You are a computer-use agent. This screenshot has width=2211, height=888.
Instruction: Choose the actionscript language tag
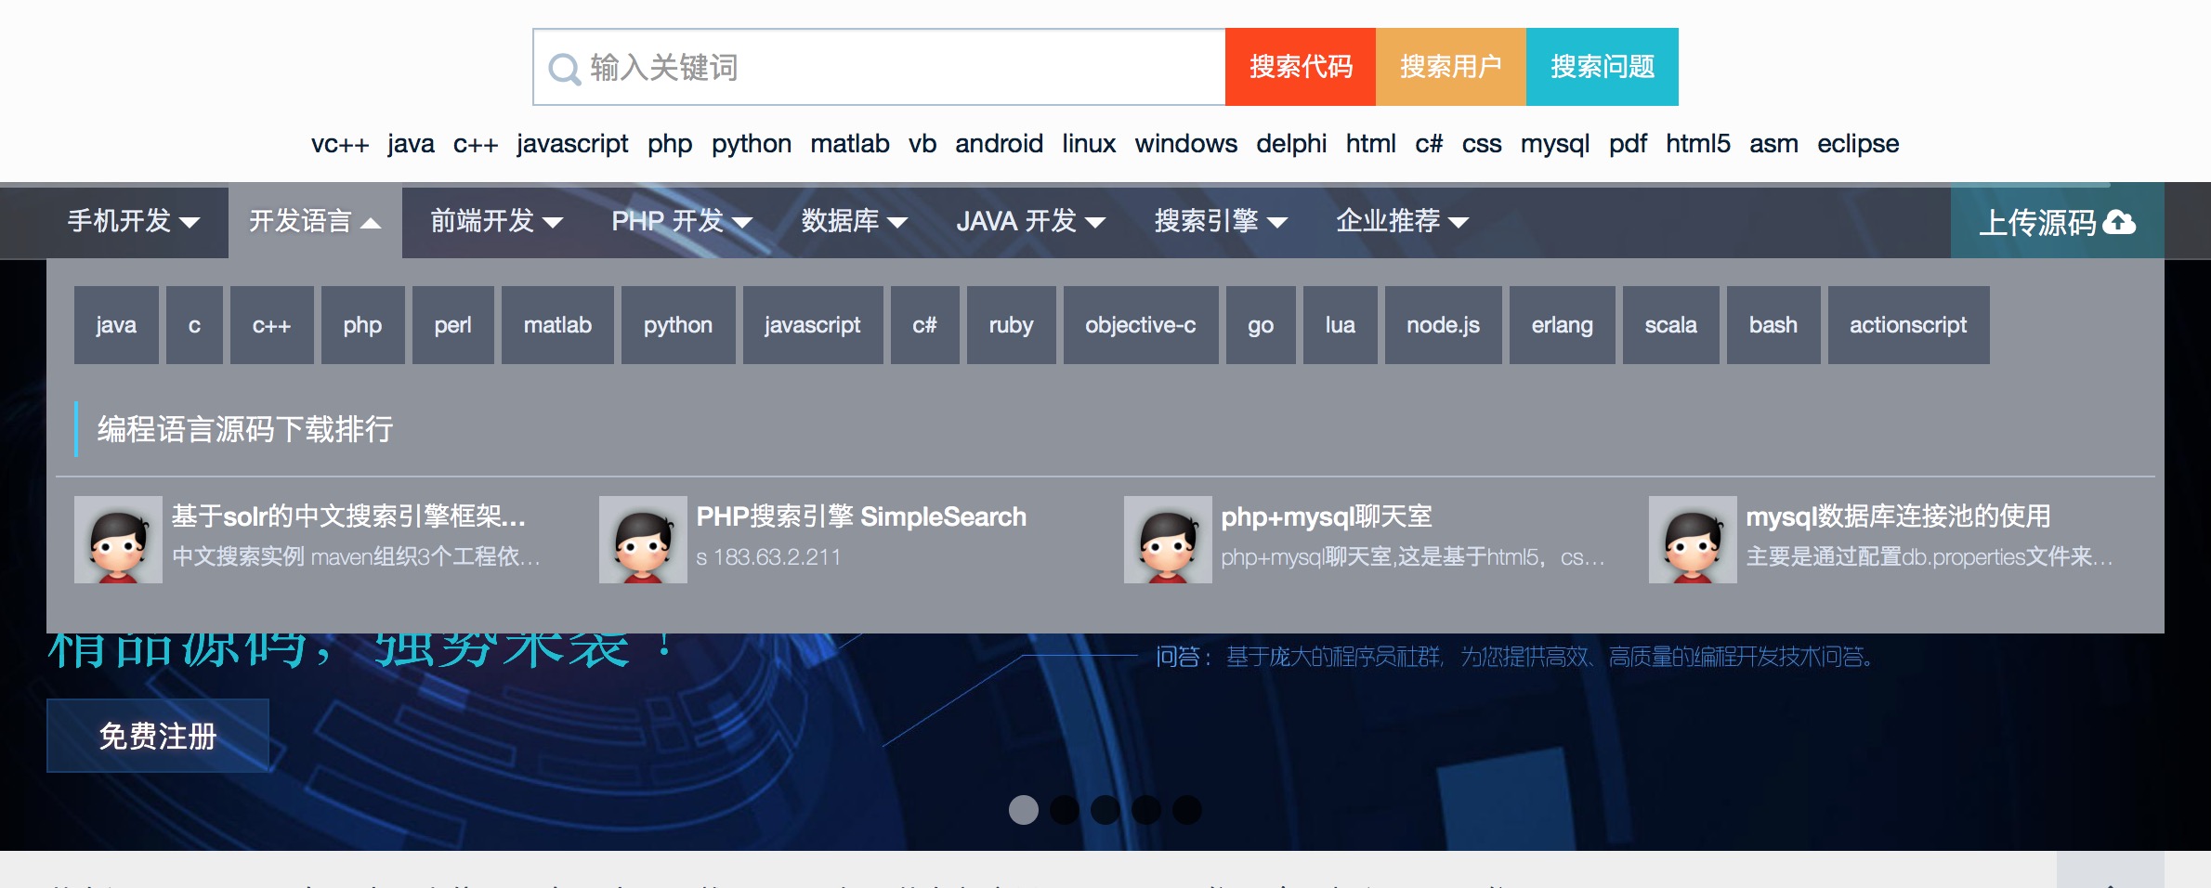1908,325
